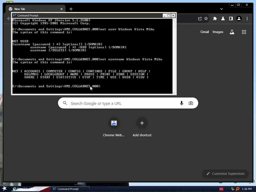This screenshot has height=192, width=256.
Task: Click the magnifier icon in the search box
Action: click(65, 103)
